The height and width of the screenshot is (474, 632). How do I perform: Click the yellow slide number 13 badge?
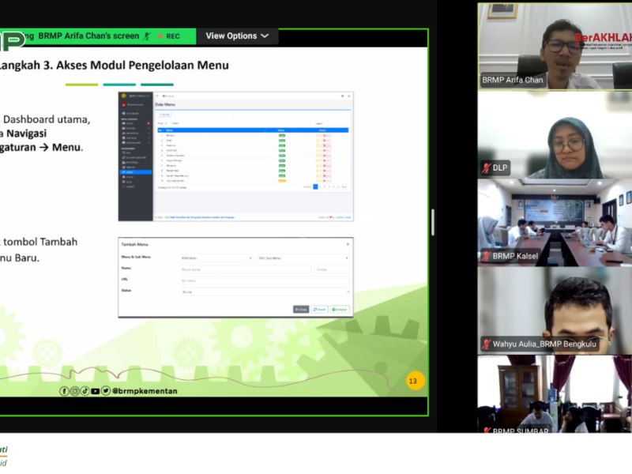coord(412,382)
